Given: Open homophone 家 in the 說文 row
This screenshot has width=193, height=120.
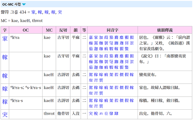Looking at the screenshot, I should pos(96,56).
